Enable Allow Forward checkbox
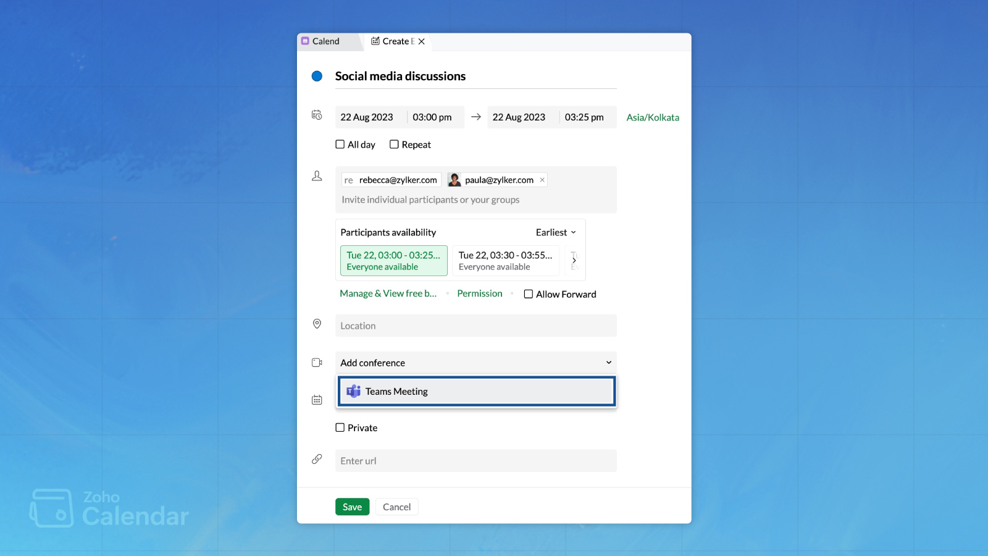 (x=529, y=294)
